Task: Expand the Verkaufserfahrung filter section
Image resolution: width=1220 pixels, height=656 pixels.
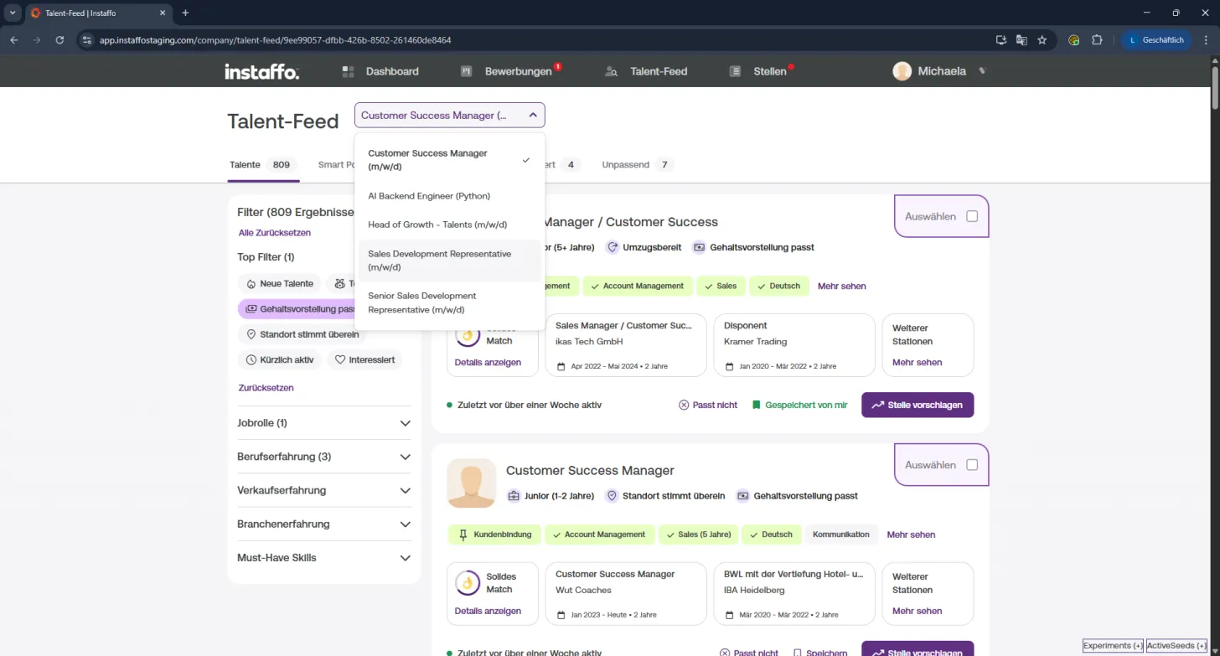Action: coord(324,490)
